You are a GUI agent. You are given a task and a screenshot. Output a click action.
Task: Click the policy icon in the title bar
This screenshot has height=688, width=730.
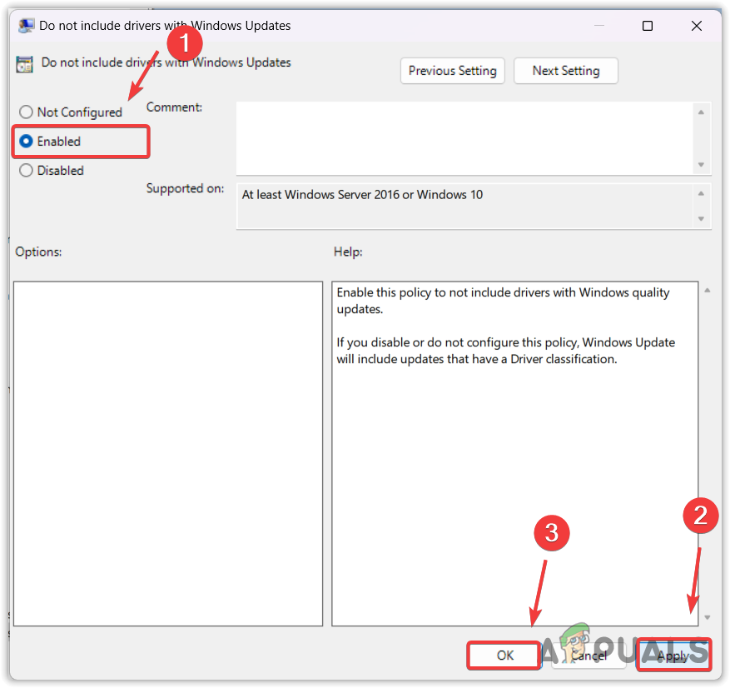[x=26, y=25]
